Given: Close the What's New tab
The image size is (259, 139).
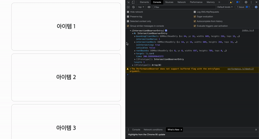Looking at the screenshot, I should [x=181, y=130].
